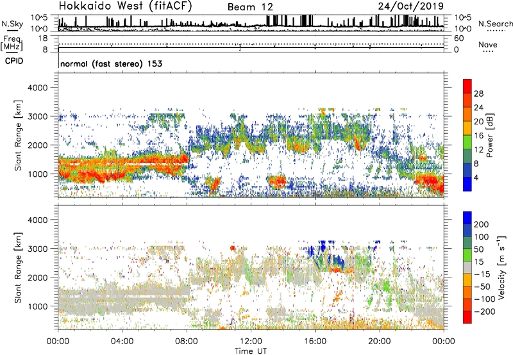Click the '18' frequency axis tick
The height and width of the screenshot is (355, 513).
43,38
